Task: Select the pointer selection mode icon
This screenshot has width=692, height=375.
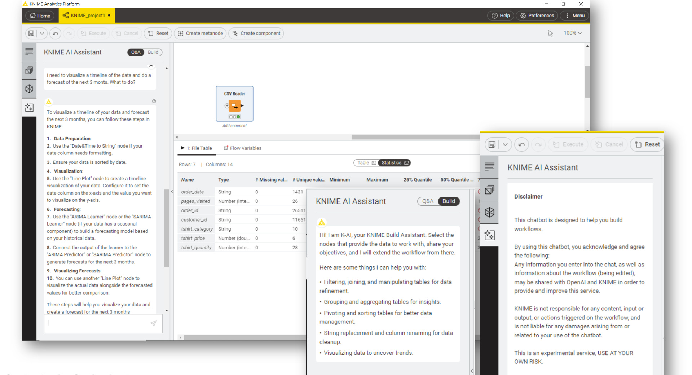Action: [x=550, y=33]
